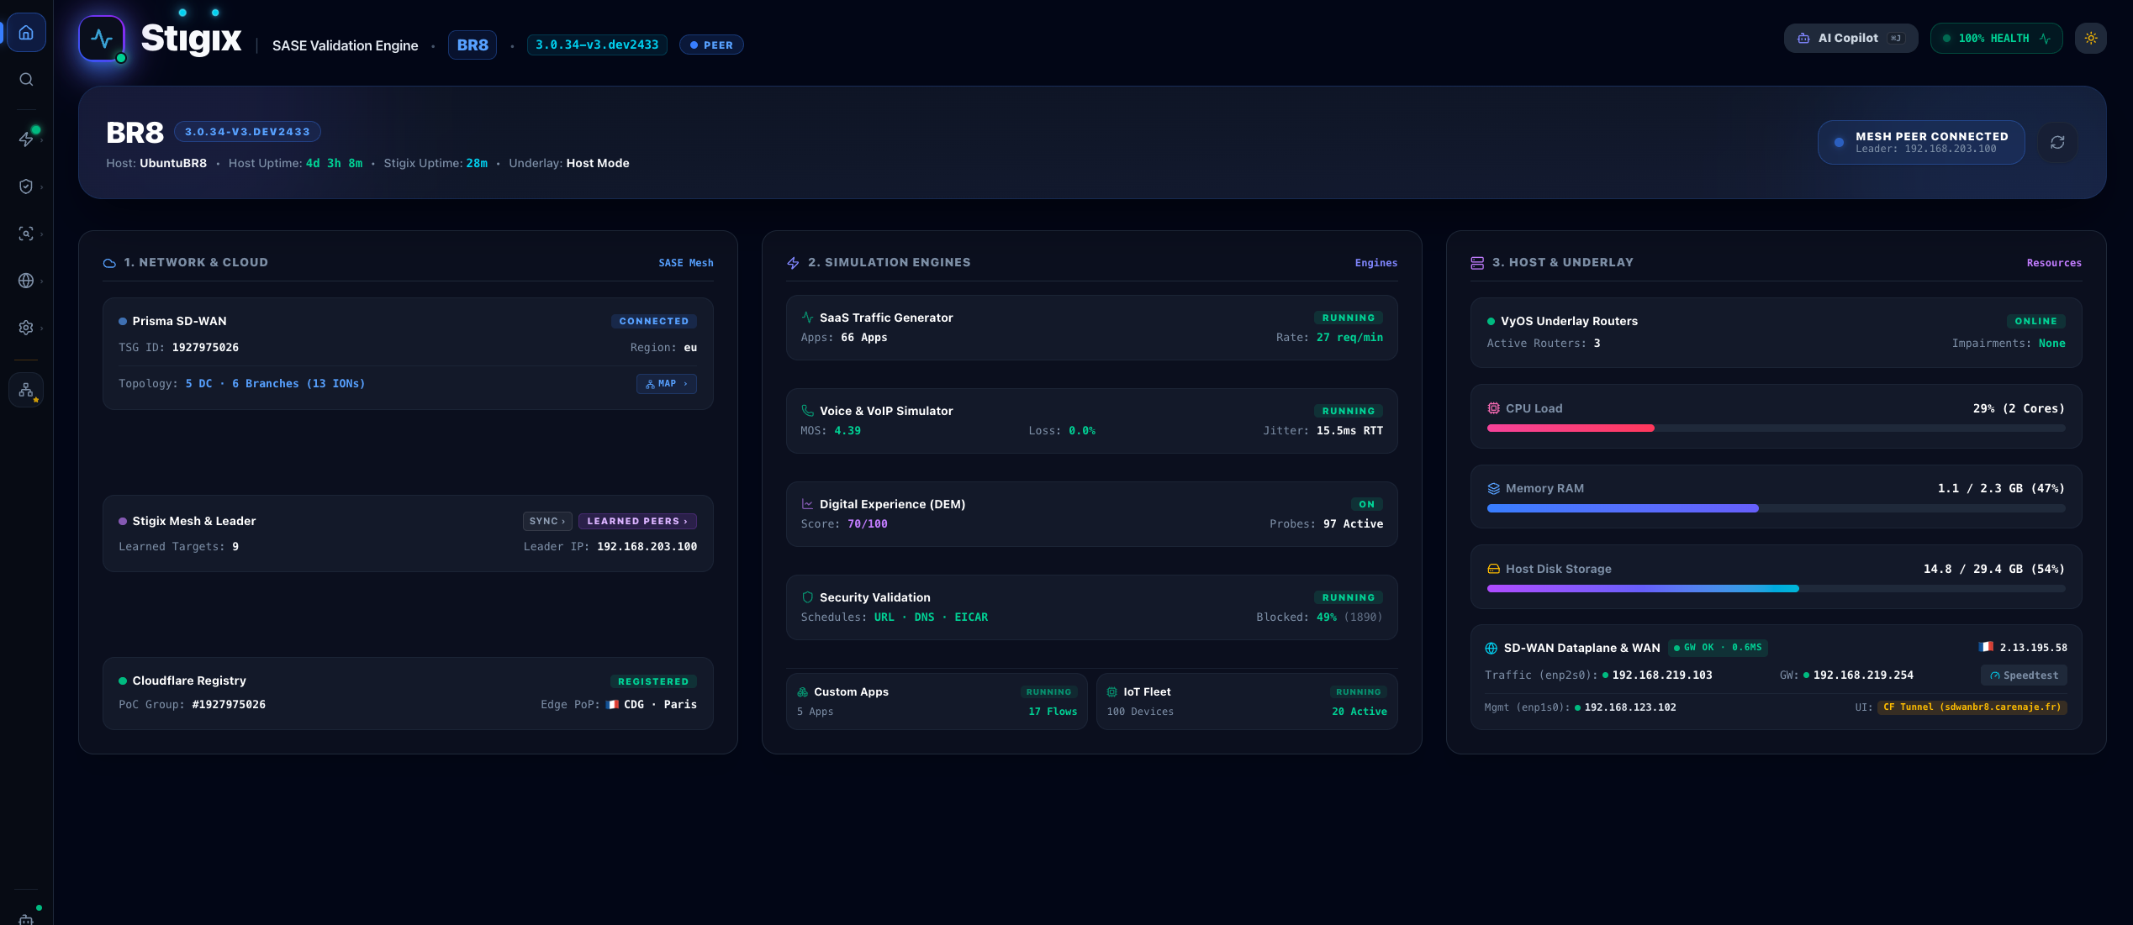Click the PEER role badge
2133x925 pixels.
tap(711, 45)
